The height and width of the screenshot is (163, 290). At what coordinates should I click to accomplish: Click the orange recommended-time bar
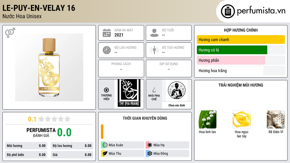[102, 132]
